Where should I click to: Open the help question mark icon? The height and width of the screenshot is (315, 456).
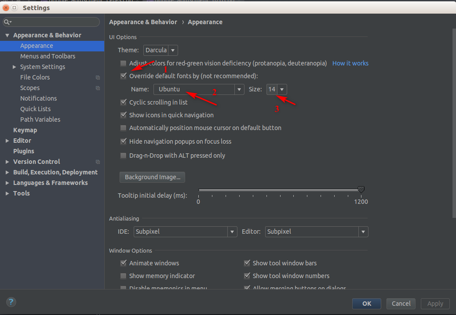11,302
